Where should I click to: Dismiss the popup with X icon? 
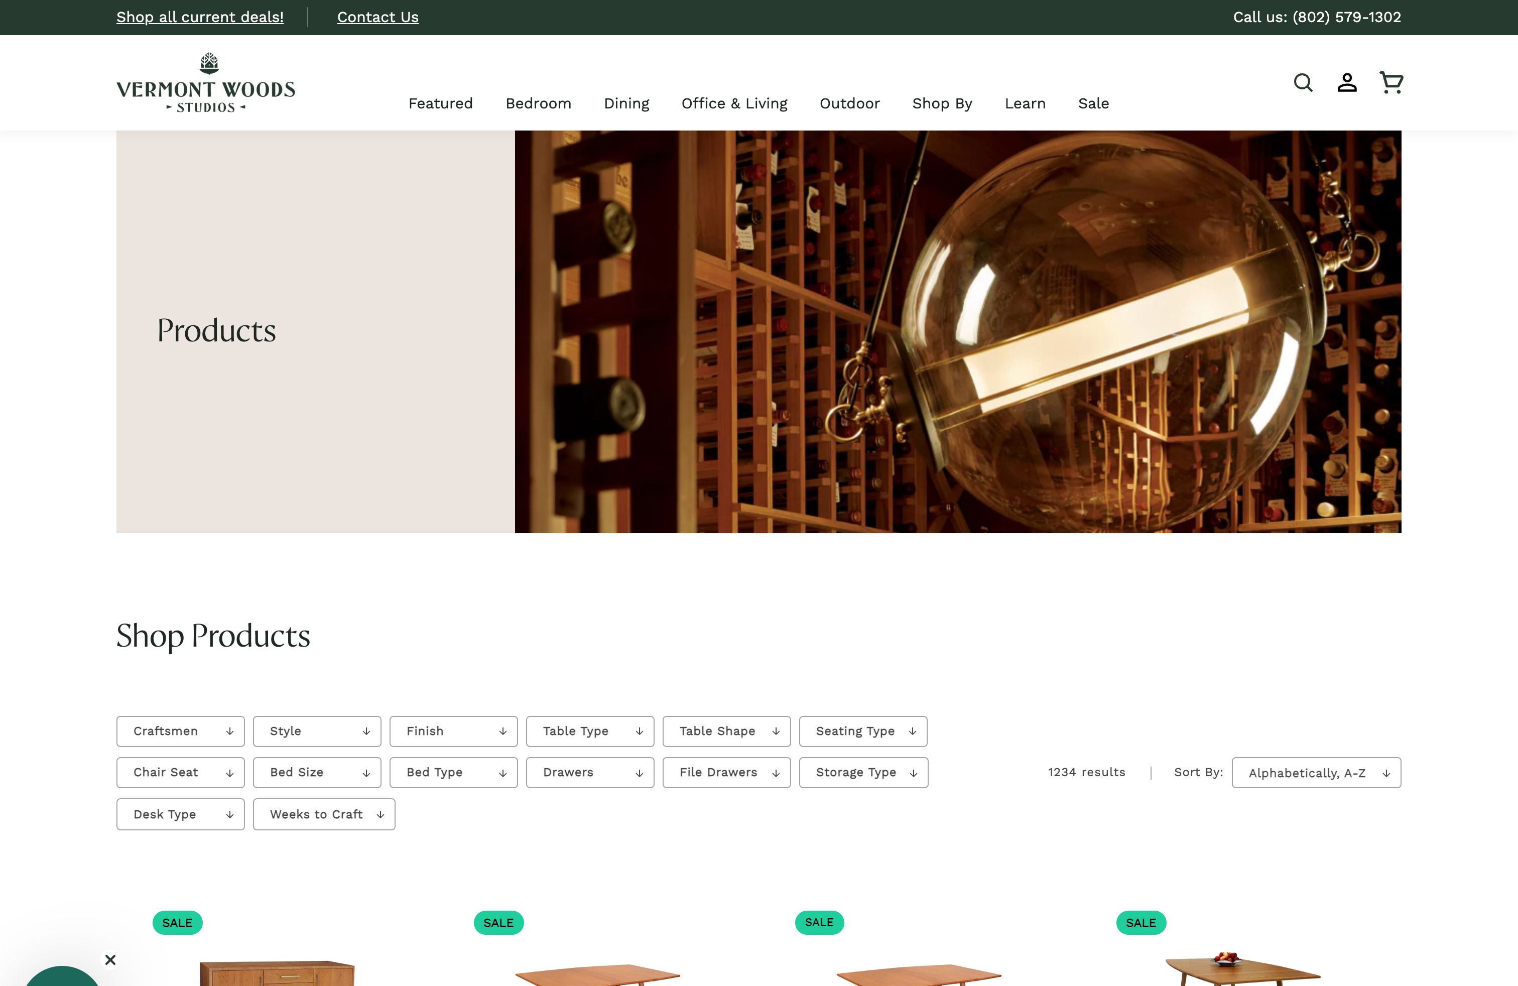pyautogui.click(x=110, y=959)
